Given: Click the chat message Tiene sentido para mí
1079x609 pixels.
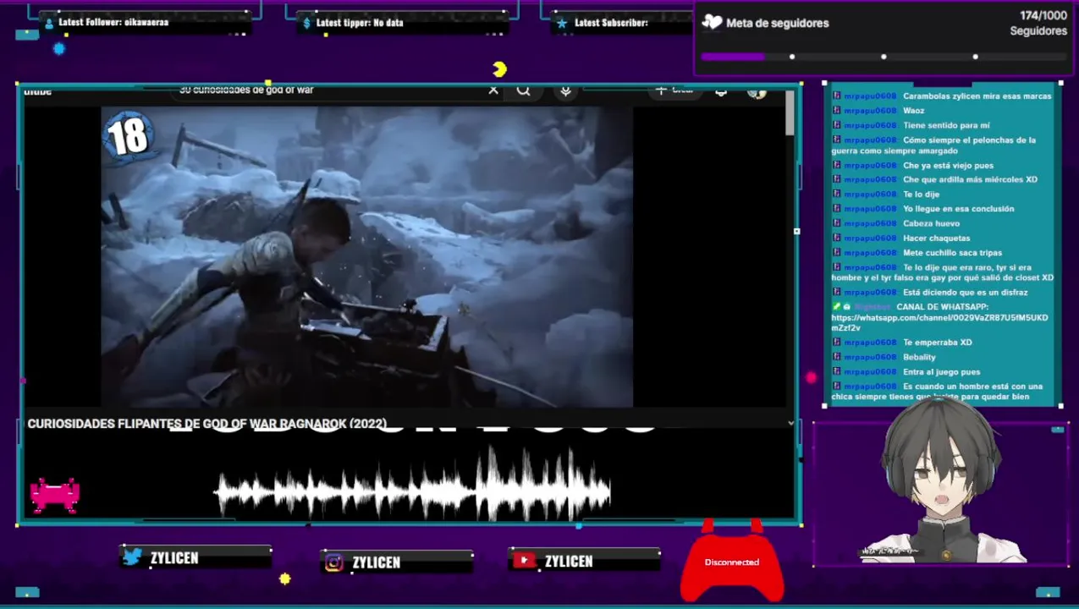Looking at the screenshot, I should pos(946,125).
